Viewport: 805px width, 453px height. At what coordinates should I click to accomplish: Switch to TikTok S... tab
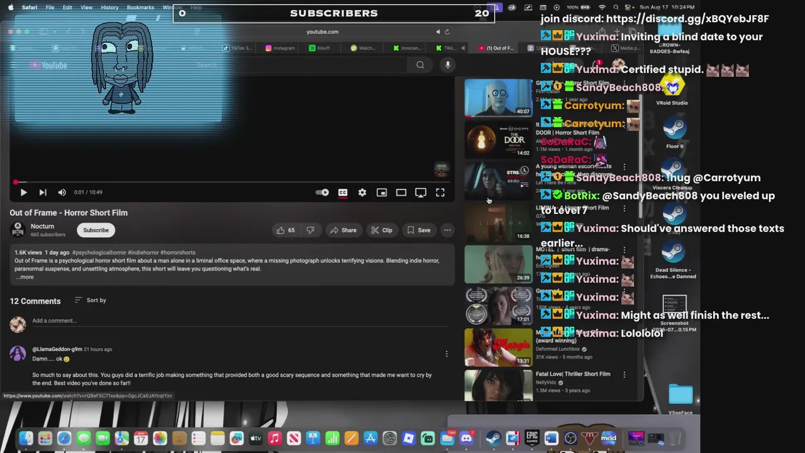237,48
